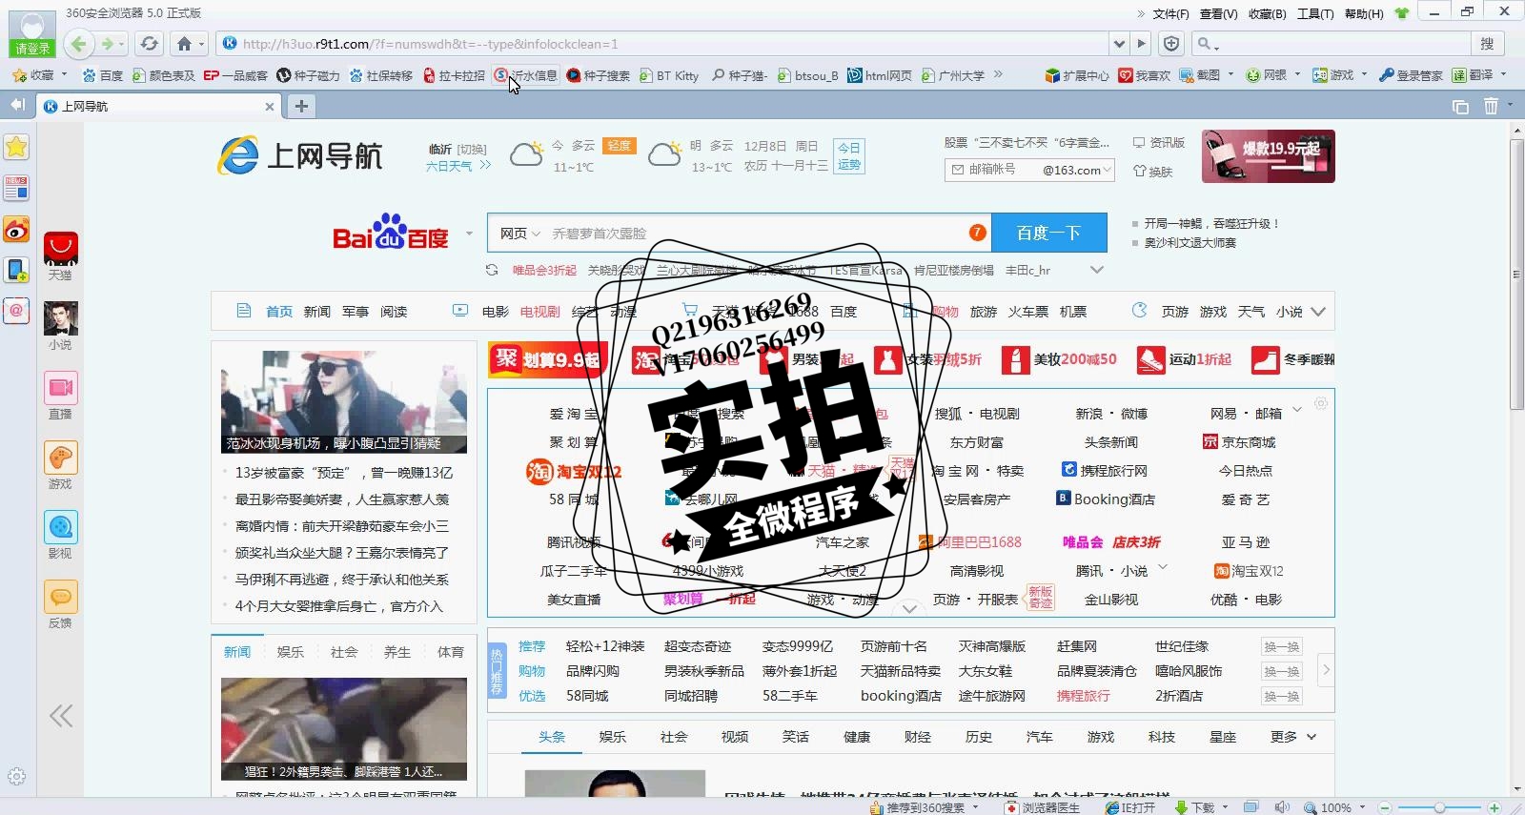Click the 百度一下 search button

coord(1048,233)
